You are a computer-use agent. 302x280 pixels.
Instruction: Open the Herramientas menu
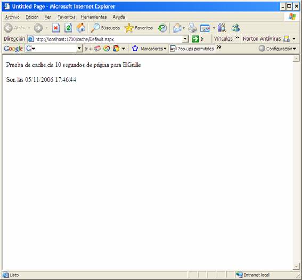[94, 17]
